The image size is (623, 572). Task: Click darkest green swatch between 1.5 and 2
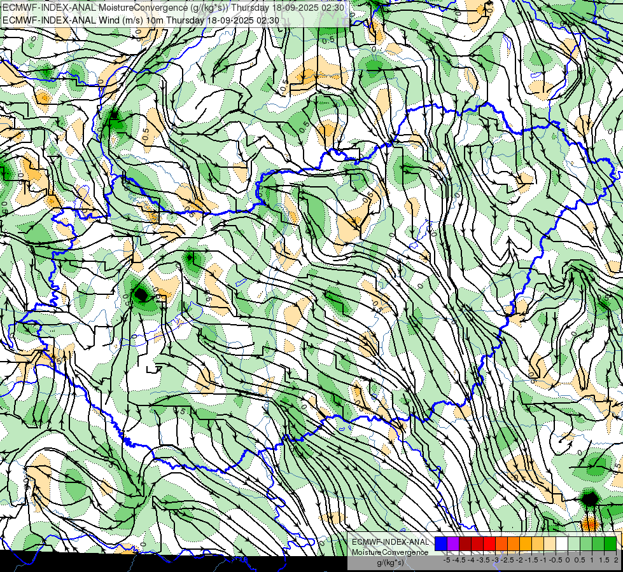point(610,544)
